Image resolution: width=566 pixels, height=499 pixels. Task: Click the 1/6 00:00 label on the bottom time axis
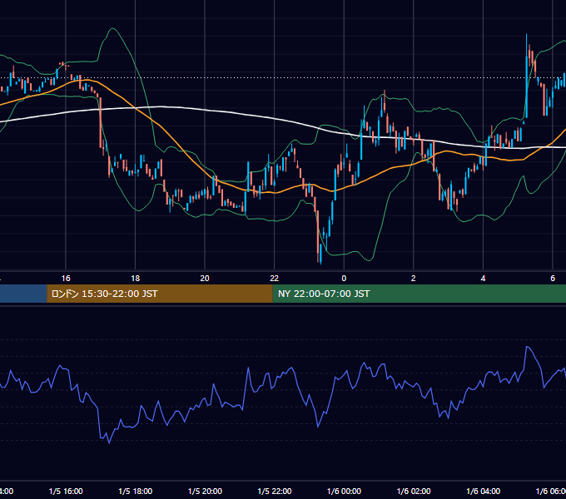(x=344, y=491)
